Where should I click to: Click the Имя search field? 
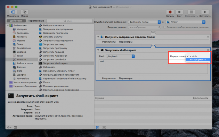point(69,21)
